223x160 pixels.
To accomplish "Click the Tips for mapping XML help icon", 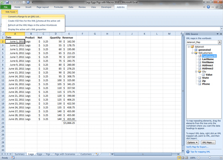I will tap(188, 152).
